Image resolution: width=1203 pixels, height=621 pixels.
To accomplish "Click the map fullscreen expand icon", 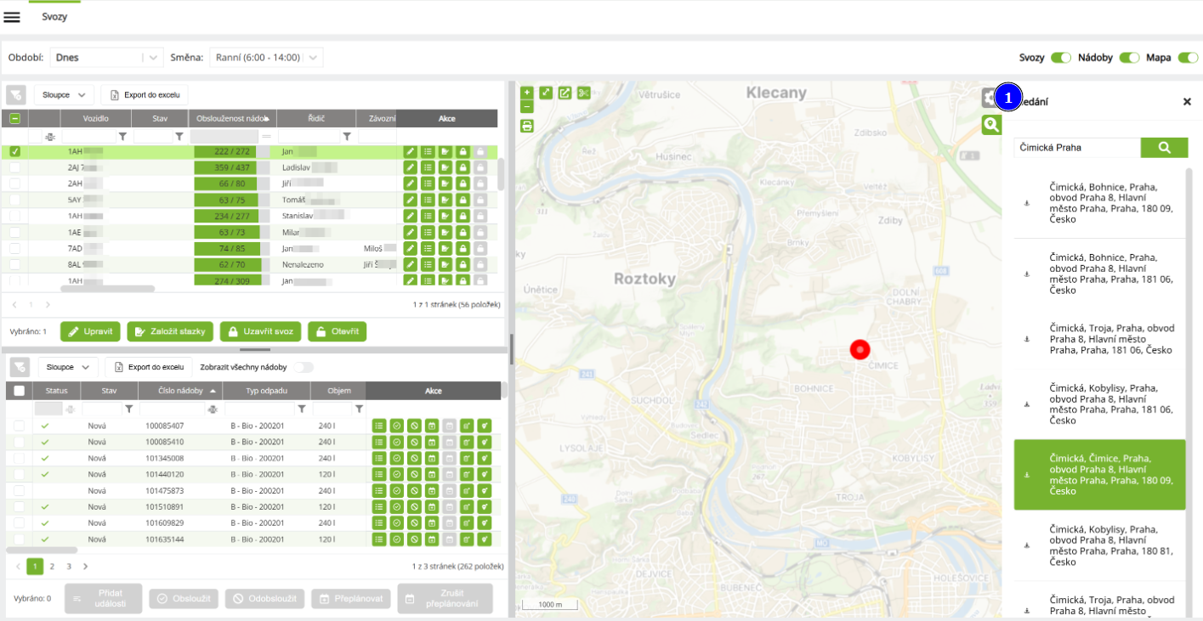I will pos(546,93).
